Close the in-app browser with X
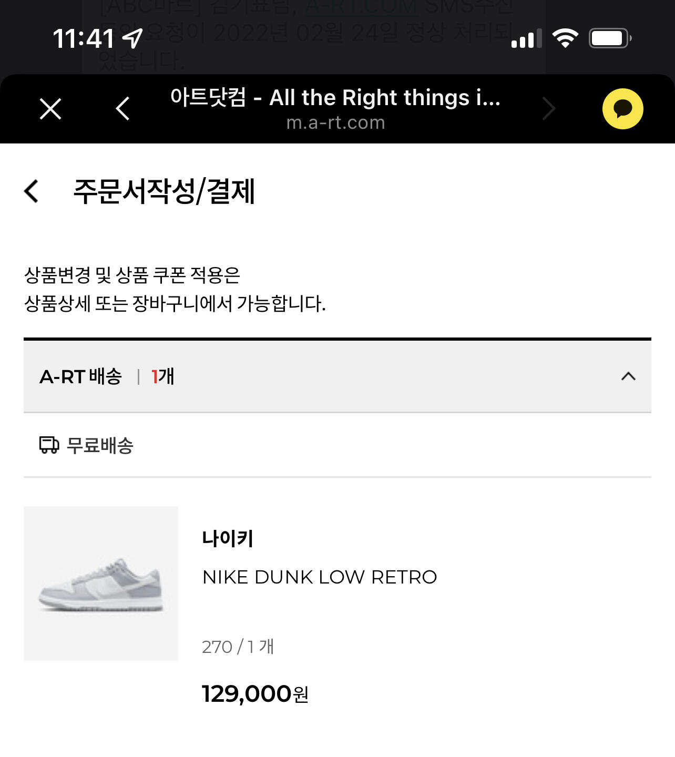The image size is (675, 757). (50, 109)
